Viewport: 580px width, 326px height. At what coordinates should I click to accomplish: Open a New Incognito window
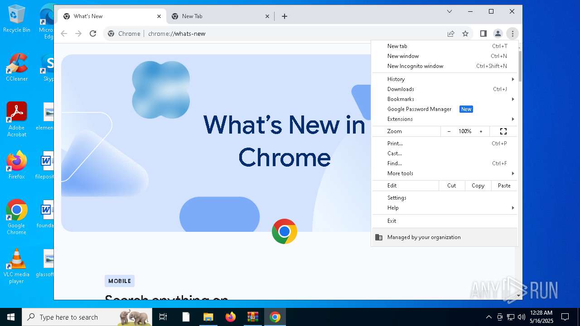[445, 66]
